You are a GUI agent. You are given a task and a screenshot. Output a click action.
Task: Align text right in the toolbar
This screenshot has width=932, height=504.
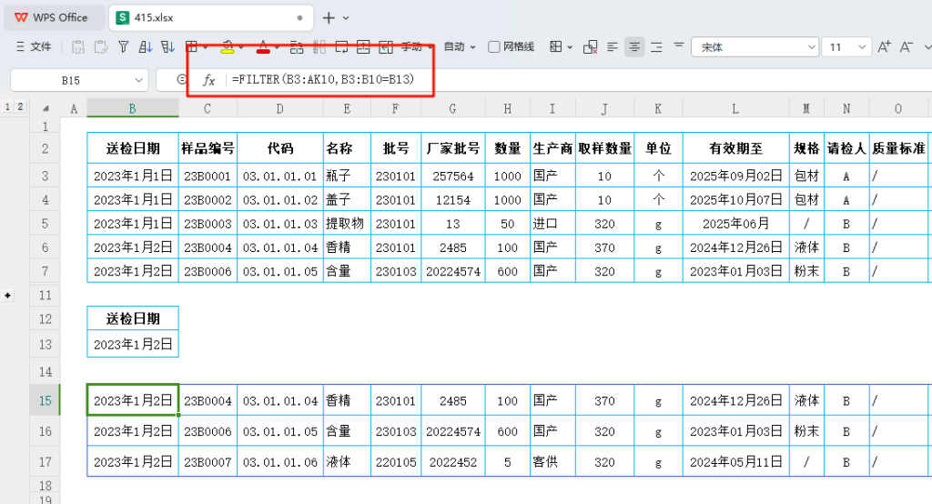(656, 47)
